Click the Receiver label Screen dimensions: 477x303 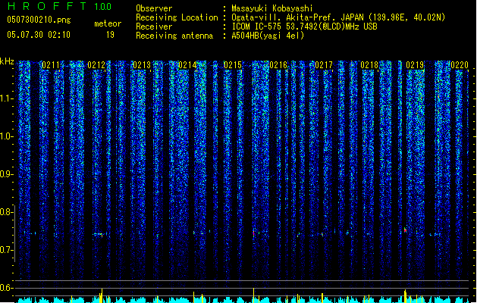click(154, 27)
